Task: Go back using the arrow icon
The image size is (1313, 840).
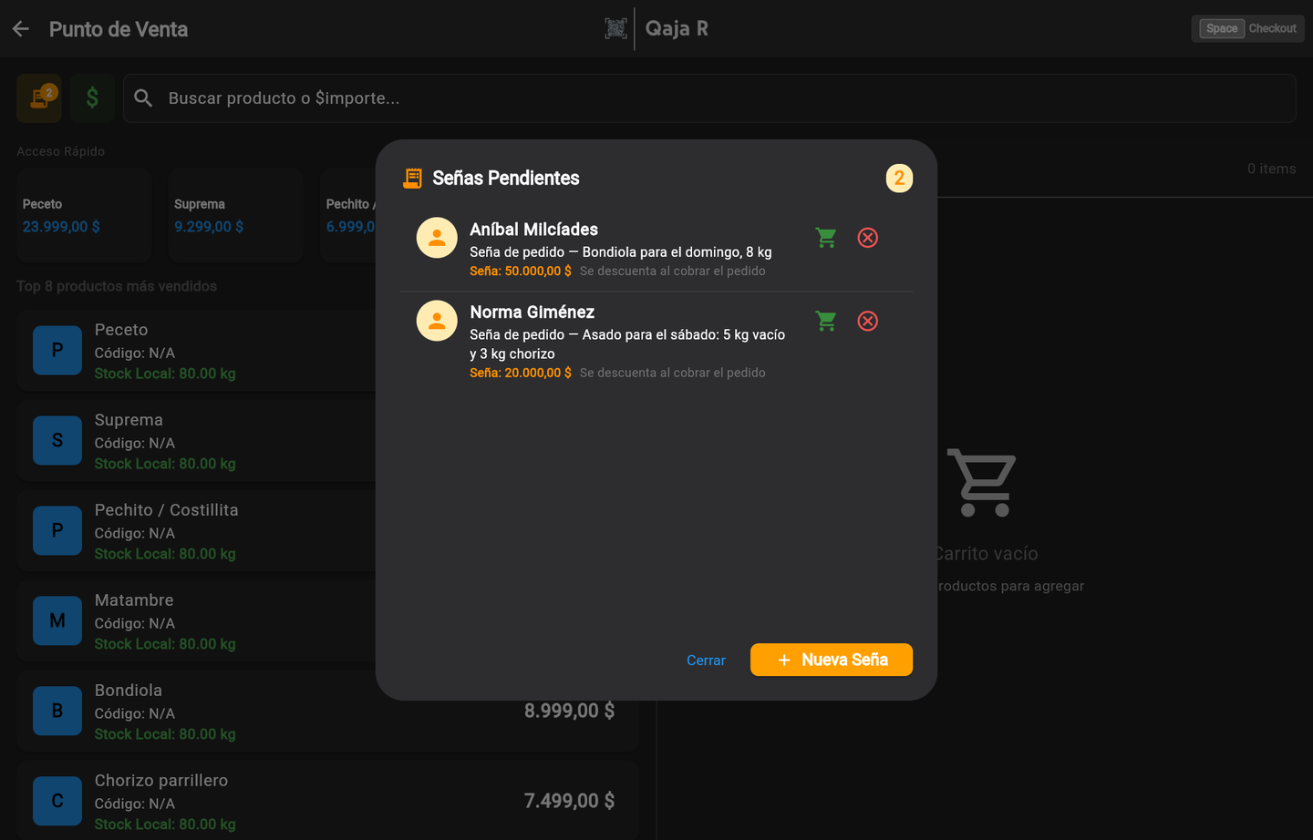Action: tap(21, 29)
